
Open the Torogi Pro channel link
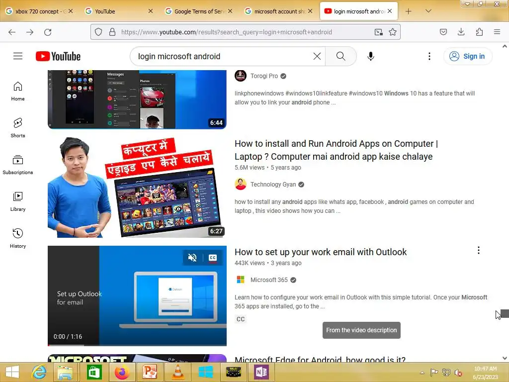point(264,76)
